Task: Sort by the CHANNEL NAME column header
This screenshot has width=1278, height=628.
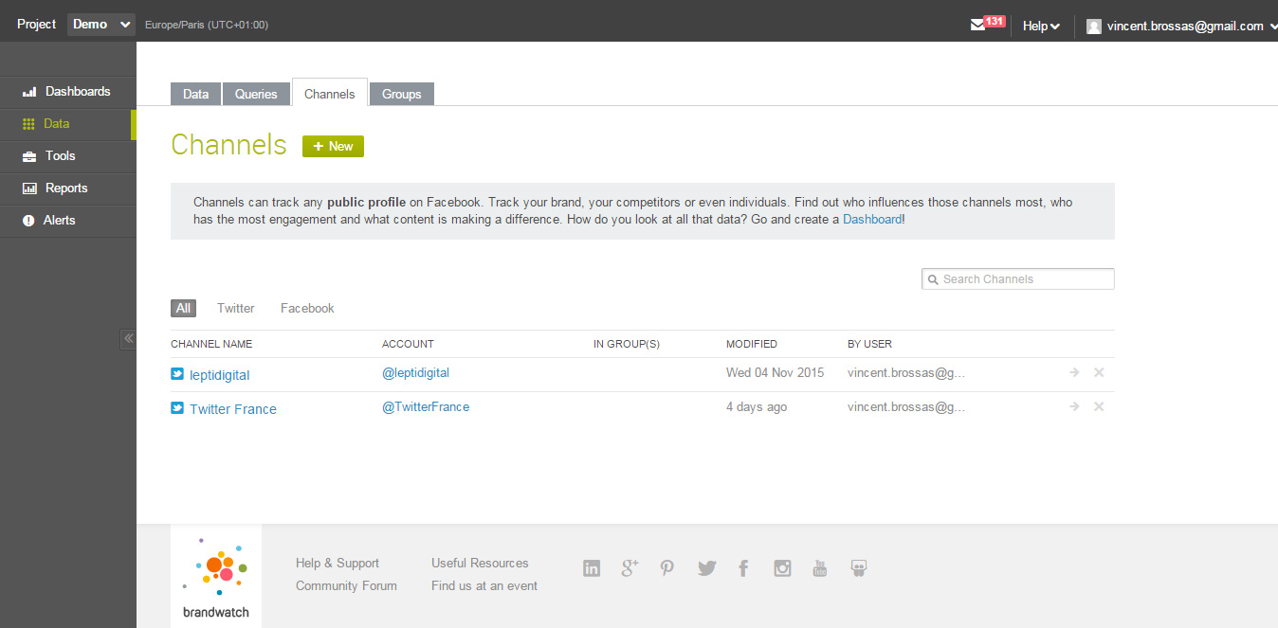Action: click(211, 344)
